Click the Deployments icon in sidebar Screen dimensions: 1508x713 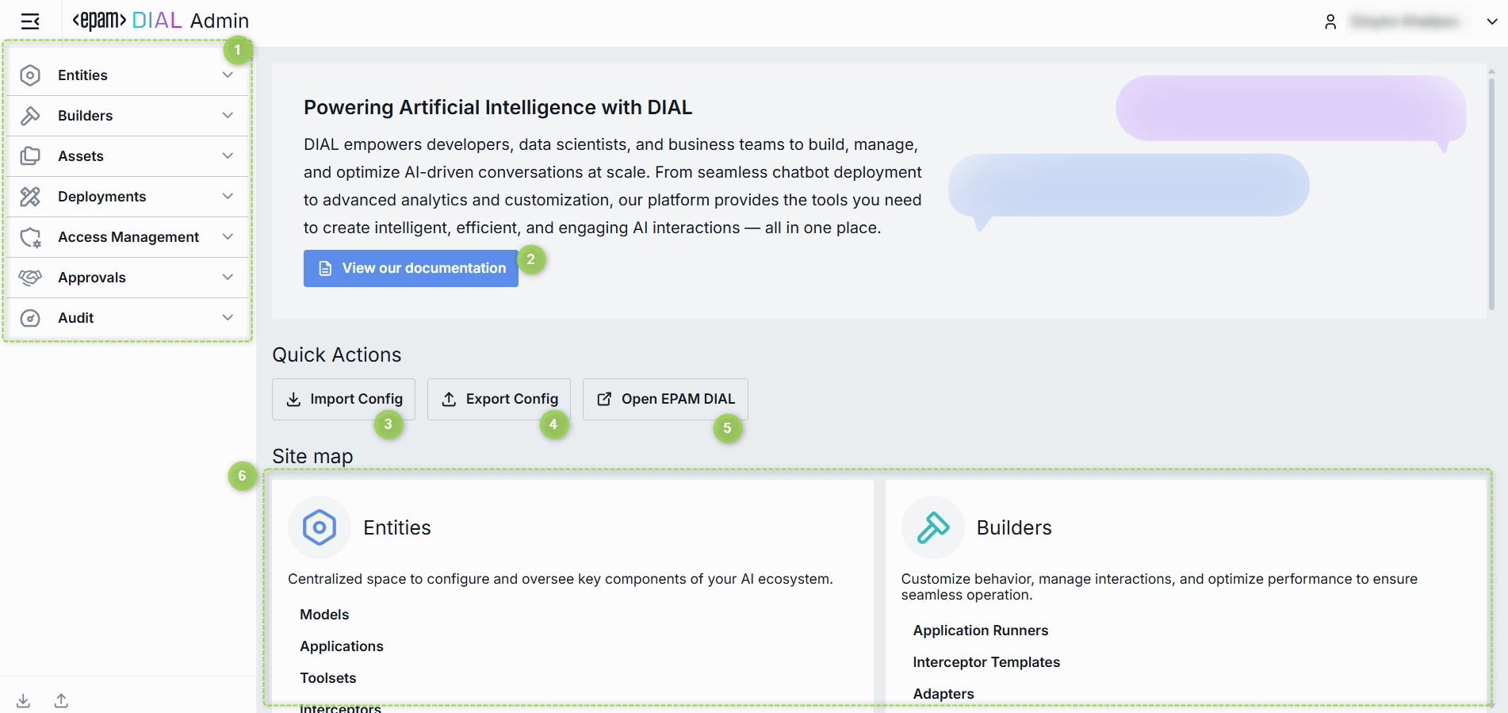pos(30,197)
